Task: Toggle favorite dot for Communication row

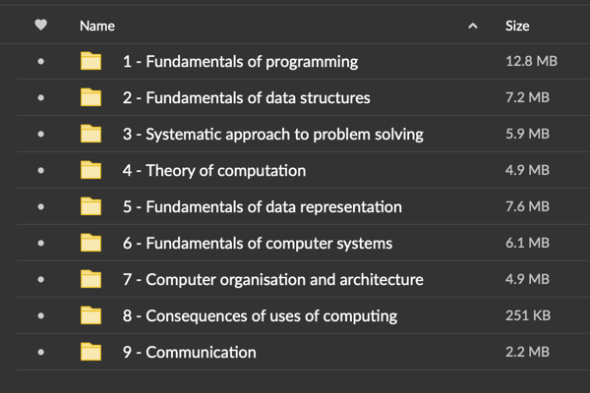Action: pyautogui.click(x=40, y=352)
